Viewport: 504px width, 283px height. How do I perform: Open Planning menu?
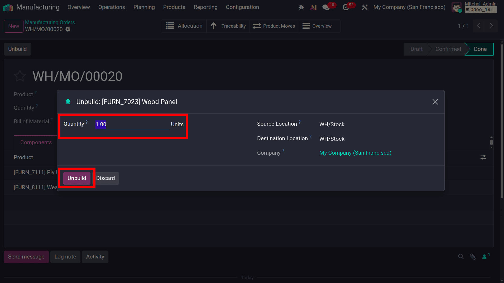tap(144, 7)
